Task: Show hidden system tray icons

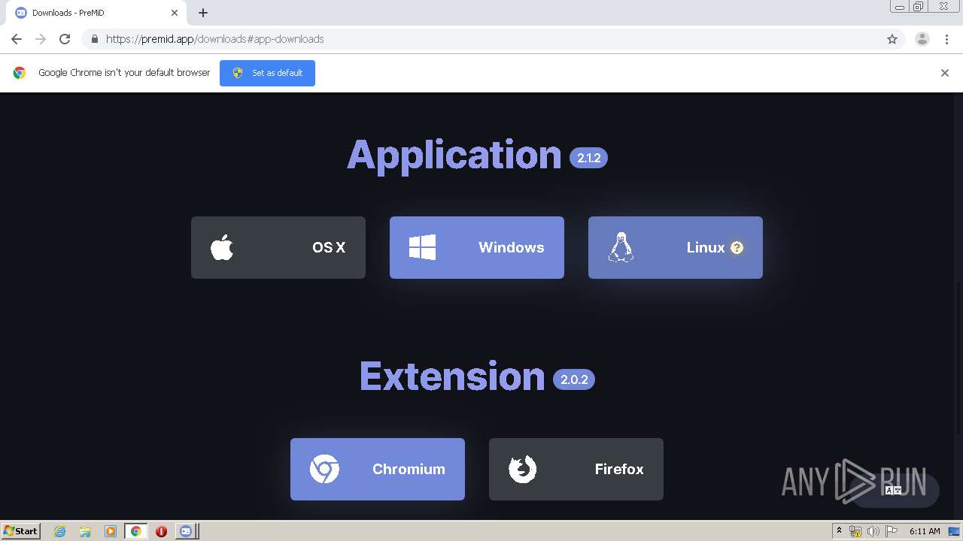Action: pyautogui.click(x=839, y=531)
